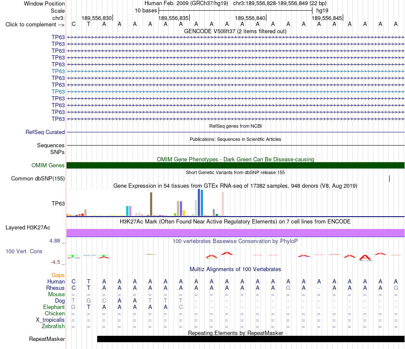Screen dimensions: 405x349
Task: Click the C base in the sequence ruler
Action: coord(74,24)
